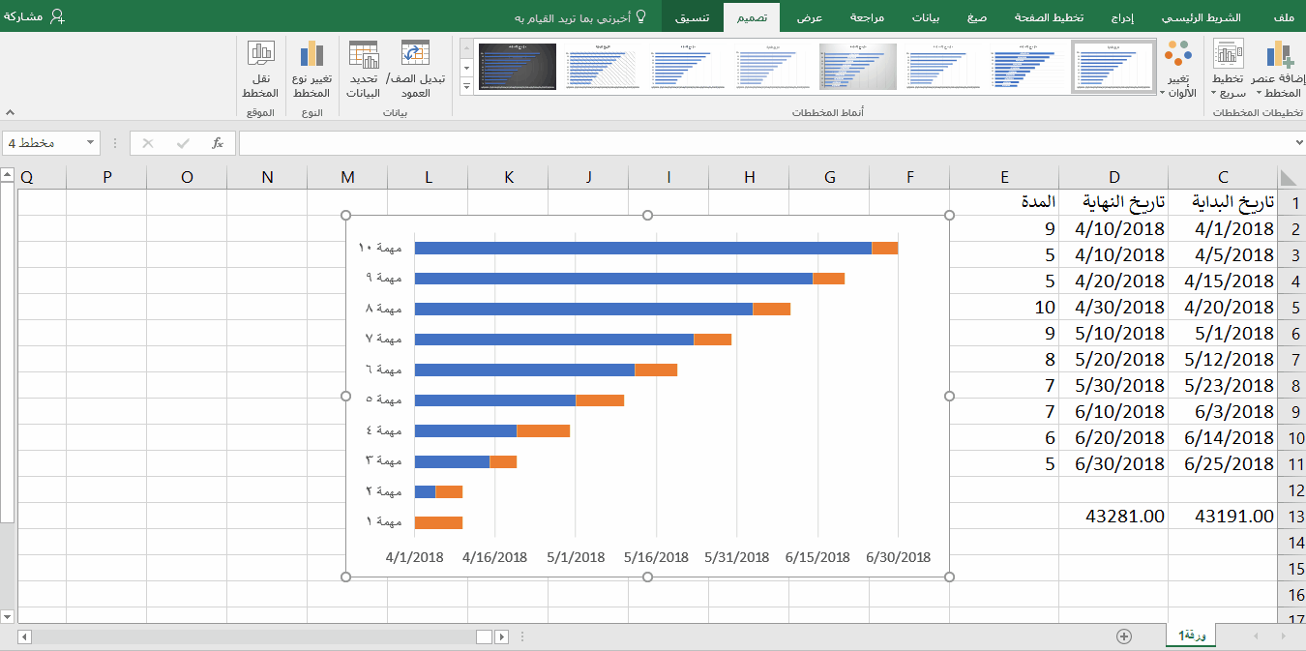The image size is (1306, 651).
Task: Select column D header
Action: pyautogui.click(x=1113, y=177)
